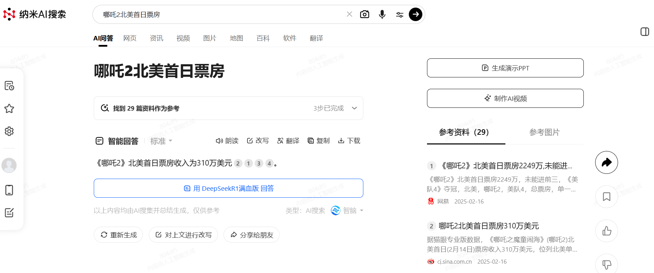Viewport: 654px width, 273px height.
Task: Clear the search box text
Action: pos(349,14)
